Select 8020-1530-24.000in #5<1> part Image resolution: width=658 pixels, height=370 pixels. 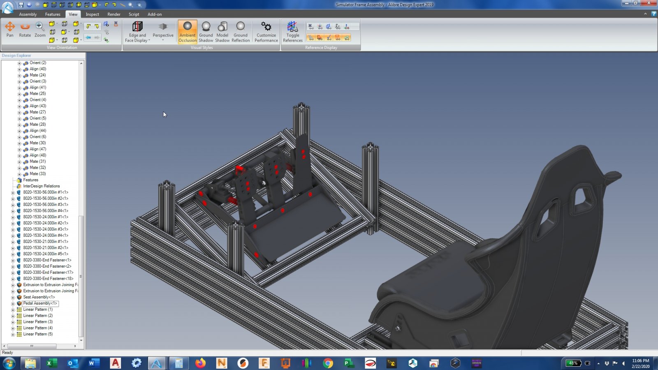46,254
